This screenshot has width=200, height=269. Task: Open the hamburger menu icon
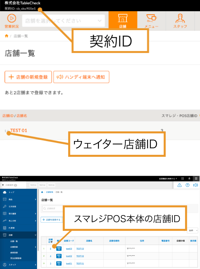pos(196,179)
